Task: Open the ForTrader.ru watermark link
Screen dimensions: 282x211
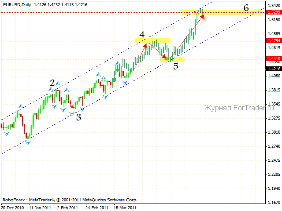Action: tap(236, 107)
